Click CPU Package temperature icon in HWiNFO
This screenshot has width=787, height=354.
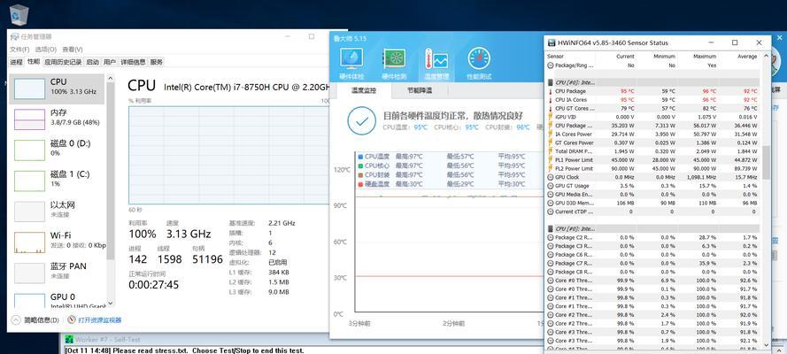[550, 91]
